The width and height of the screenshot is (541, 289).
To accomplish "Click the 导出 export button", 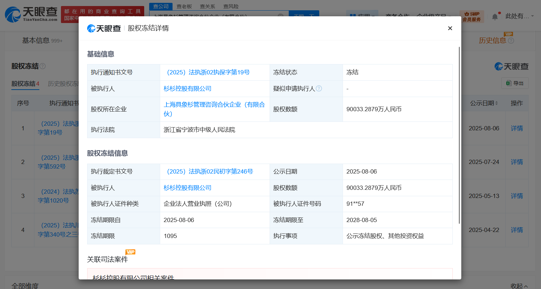I will tap(515, 83).
